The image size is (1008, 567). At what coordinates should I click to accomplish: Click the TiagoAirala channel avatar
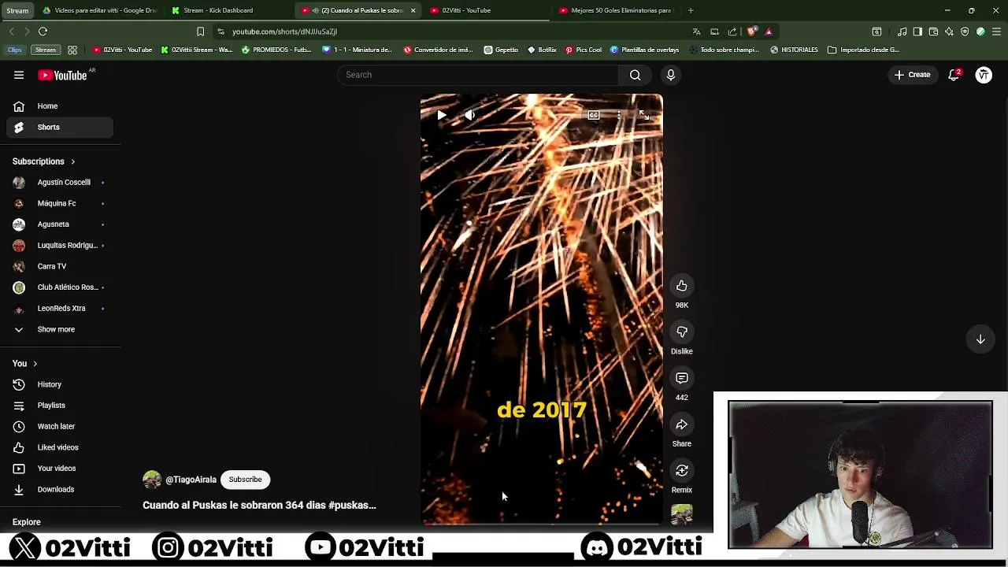click(152, 480)
